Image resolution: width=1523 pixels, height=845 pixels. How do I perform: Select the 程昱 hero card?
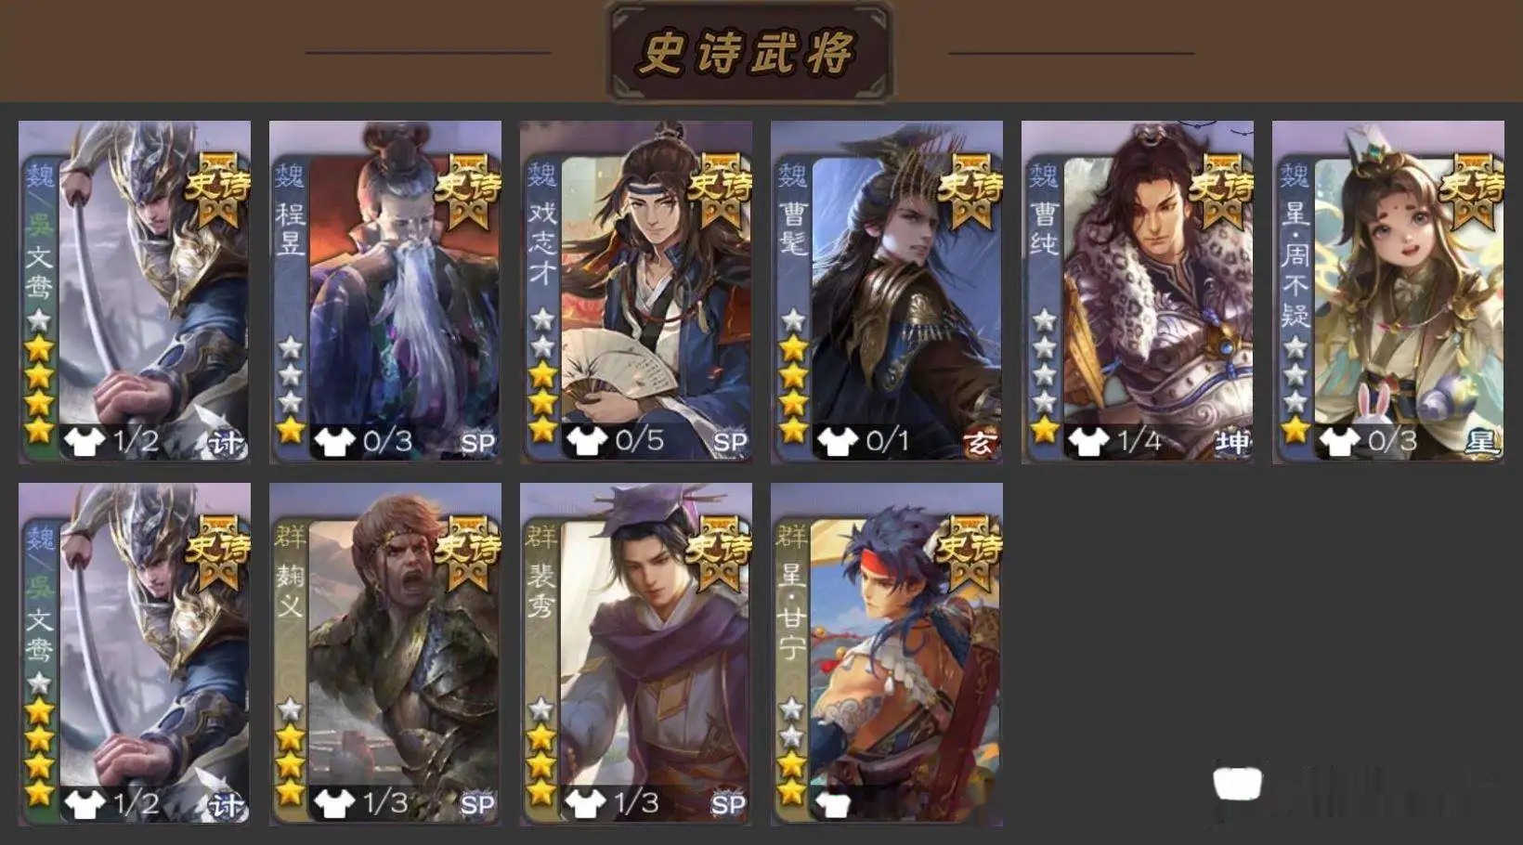click(385, 292)
